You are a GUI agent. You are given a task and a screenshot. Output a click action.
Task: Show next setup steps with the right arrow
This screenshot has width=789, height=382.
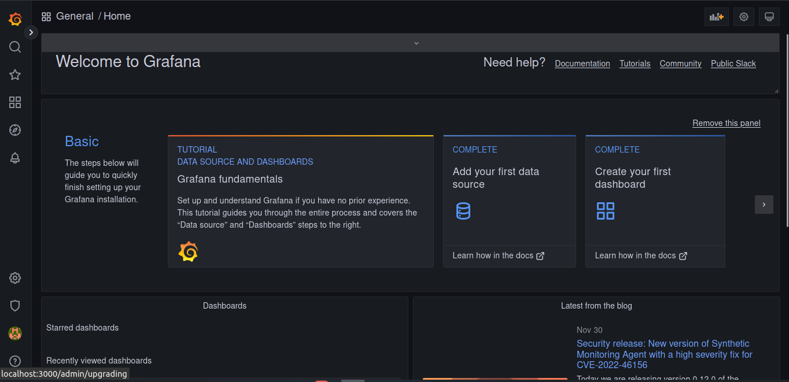point(764,205)
